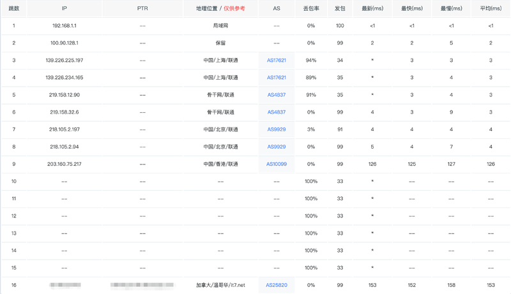Select the IP 139.226.234.165
The image size is (511, 294).
[65, 77]
